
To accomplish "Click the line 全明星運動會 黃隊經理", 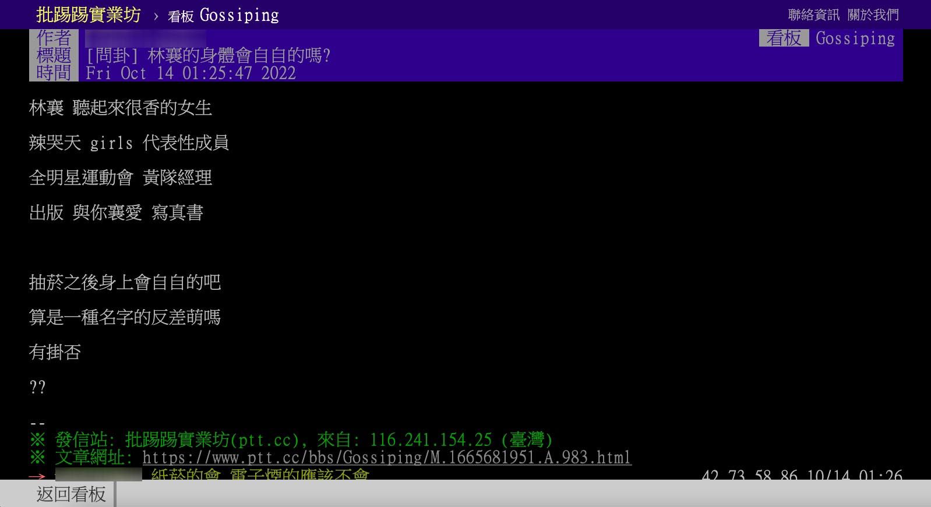I will (x=121, y=178).
